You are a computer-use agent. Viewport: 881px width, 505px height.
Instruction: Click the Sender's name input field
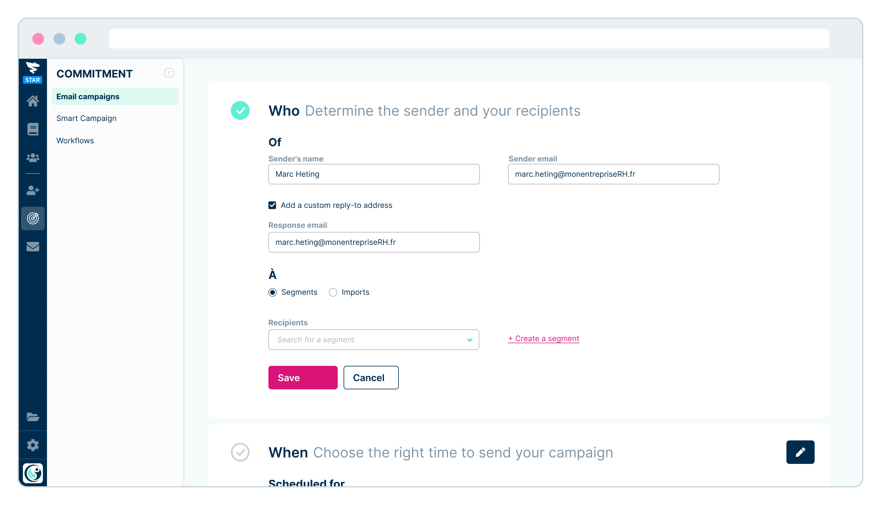click(x=374, y=174)
